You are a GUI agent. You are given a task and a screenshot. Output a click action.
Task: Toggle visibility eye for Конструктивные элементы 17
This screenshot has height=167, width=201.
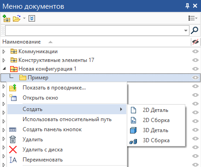point(195,60)
